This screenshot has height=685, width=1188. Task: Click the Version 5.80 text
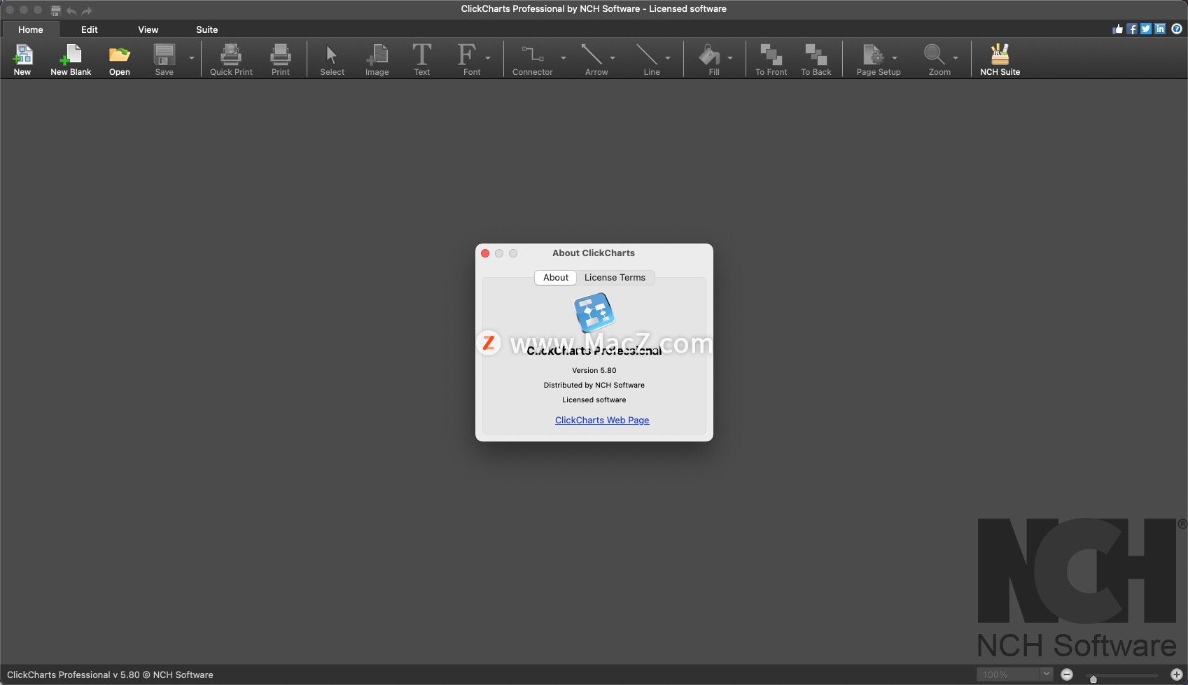[594, 370]
